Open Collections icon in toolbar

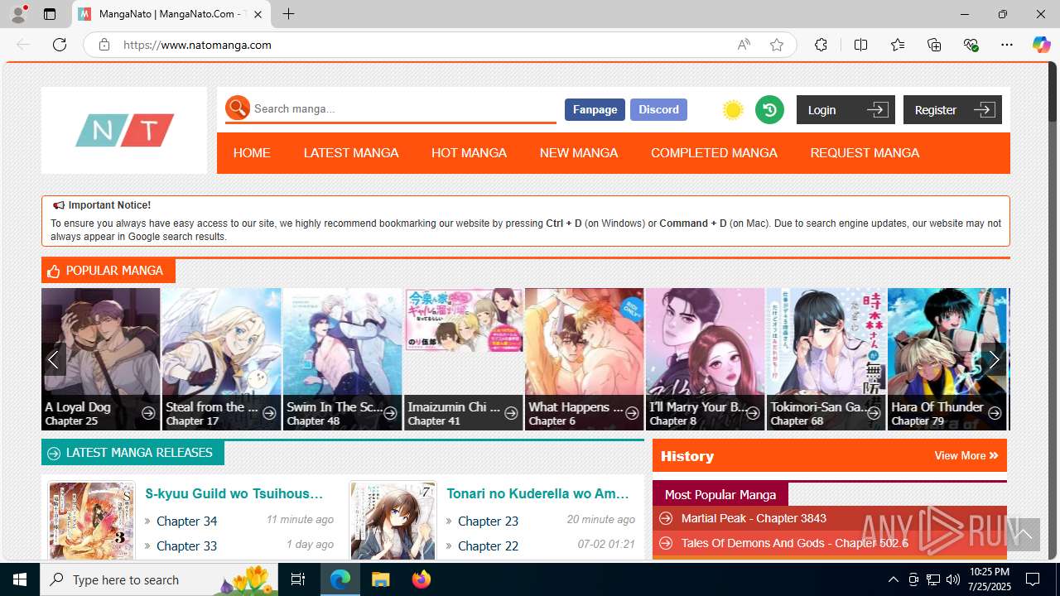(934, 45)
